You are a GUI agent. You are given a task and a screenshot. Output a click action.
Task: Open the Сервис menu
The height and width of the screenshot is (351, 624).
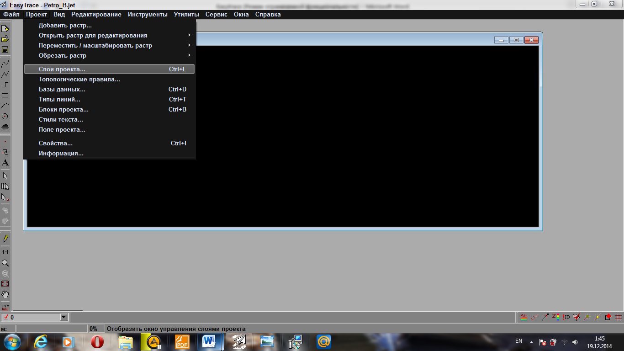coord(217,14)
